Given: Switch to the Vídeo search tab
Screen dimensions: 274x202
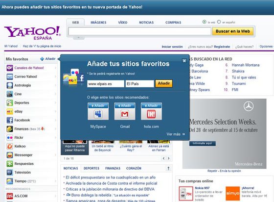Looking at the screenshot, I should coord(123,23).
